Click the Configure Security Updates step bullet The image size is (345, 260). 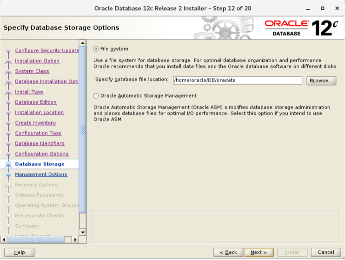tap(8, 51)
